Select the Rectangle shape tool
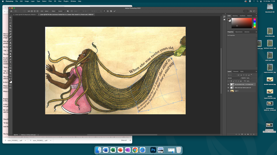 coord(10,68)
